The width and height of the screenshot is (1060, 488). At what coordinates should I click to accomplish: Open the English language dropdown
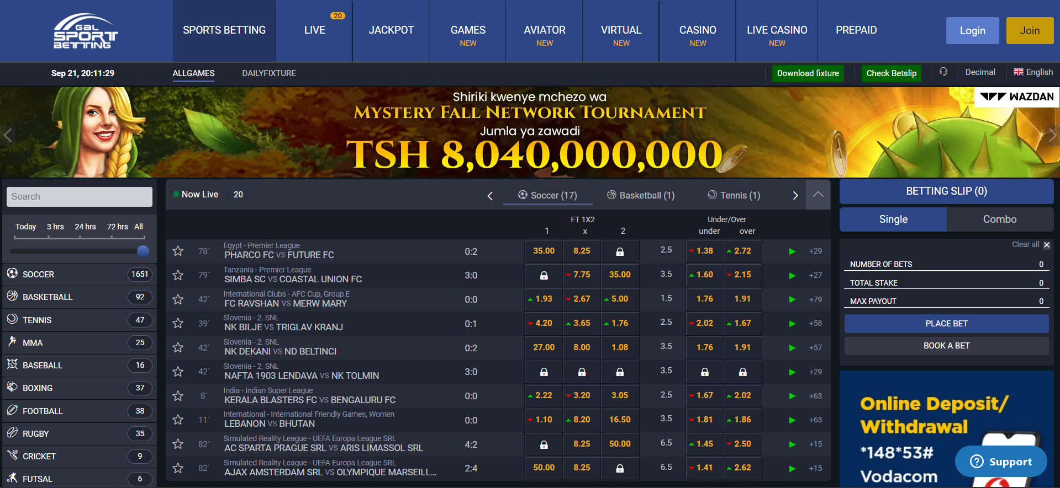point(1033,72)
